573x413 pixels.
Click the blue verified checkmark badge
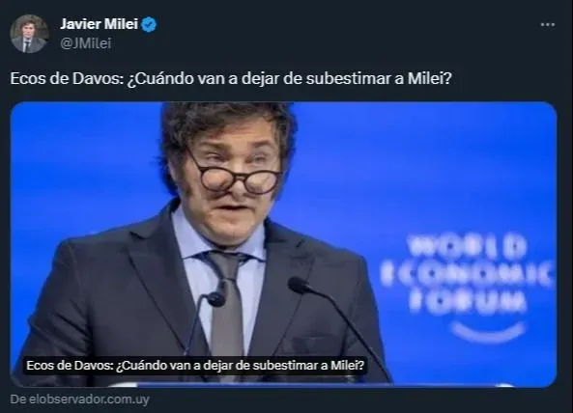pyautogui.click(x=149, y=24)
